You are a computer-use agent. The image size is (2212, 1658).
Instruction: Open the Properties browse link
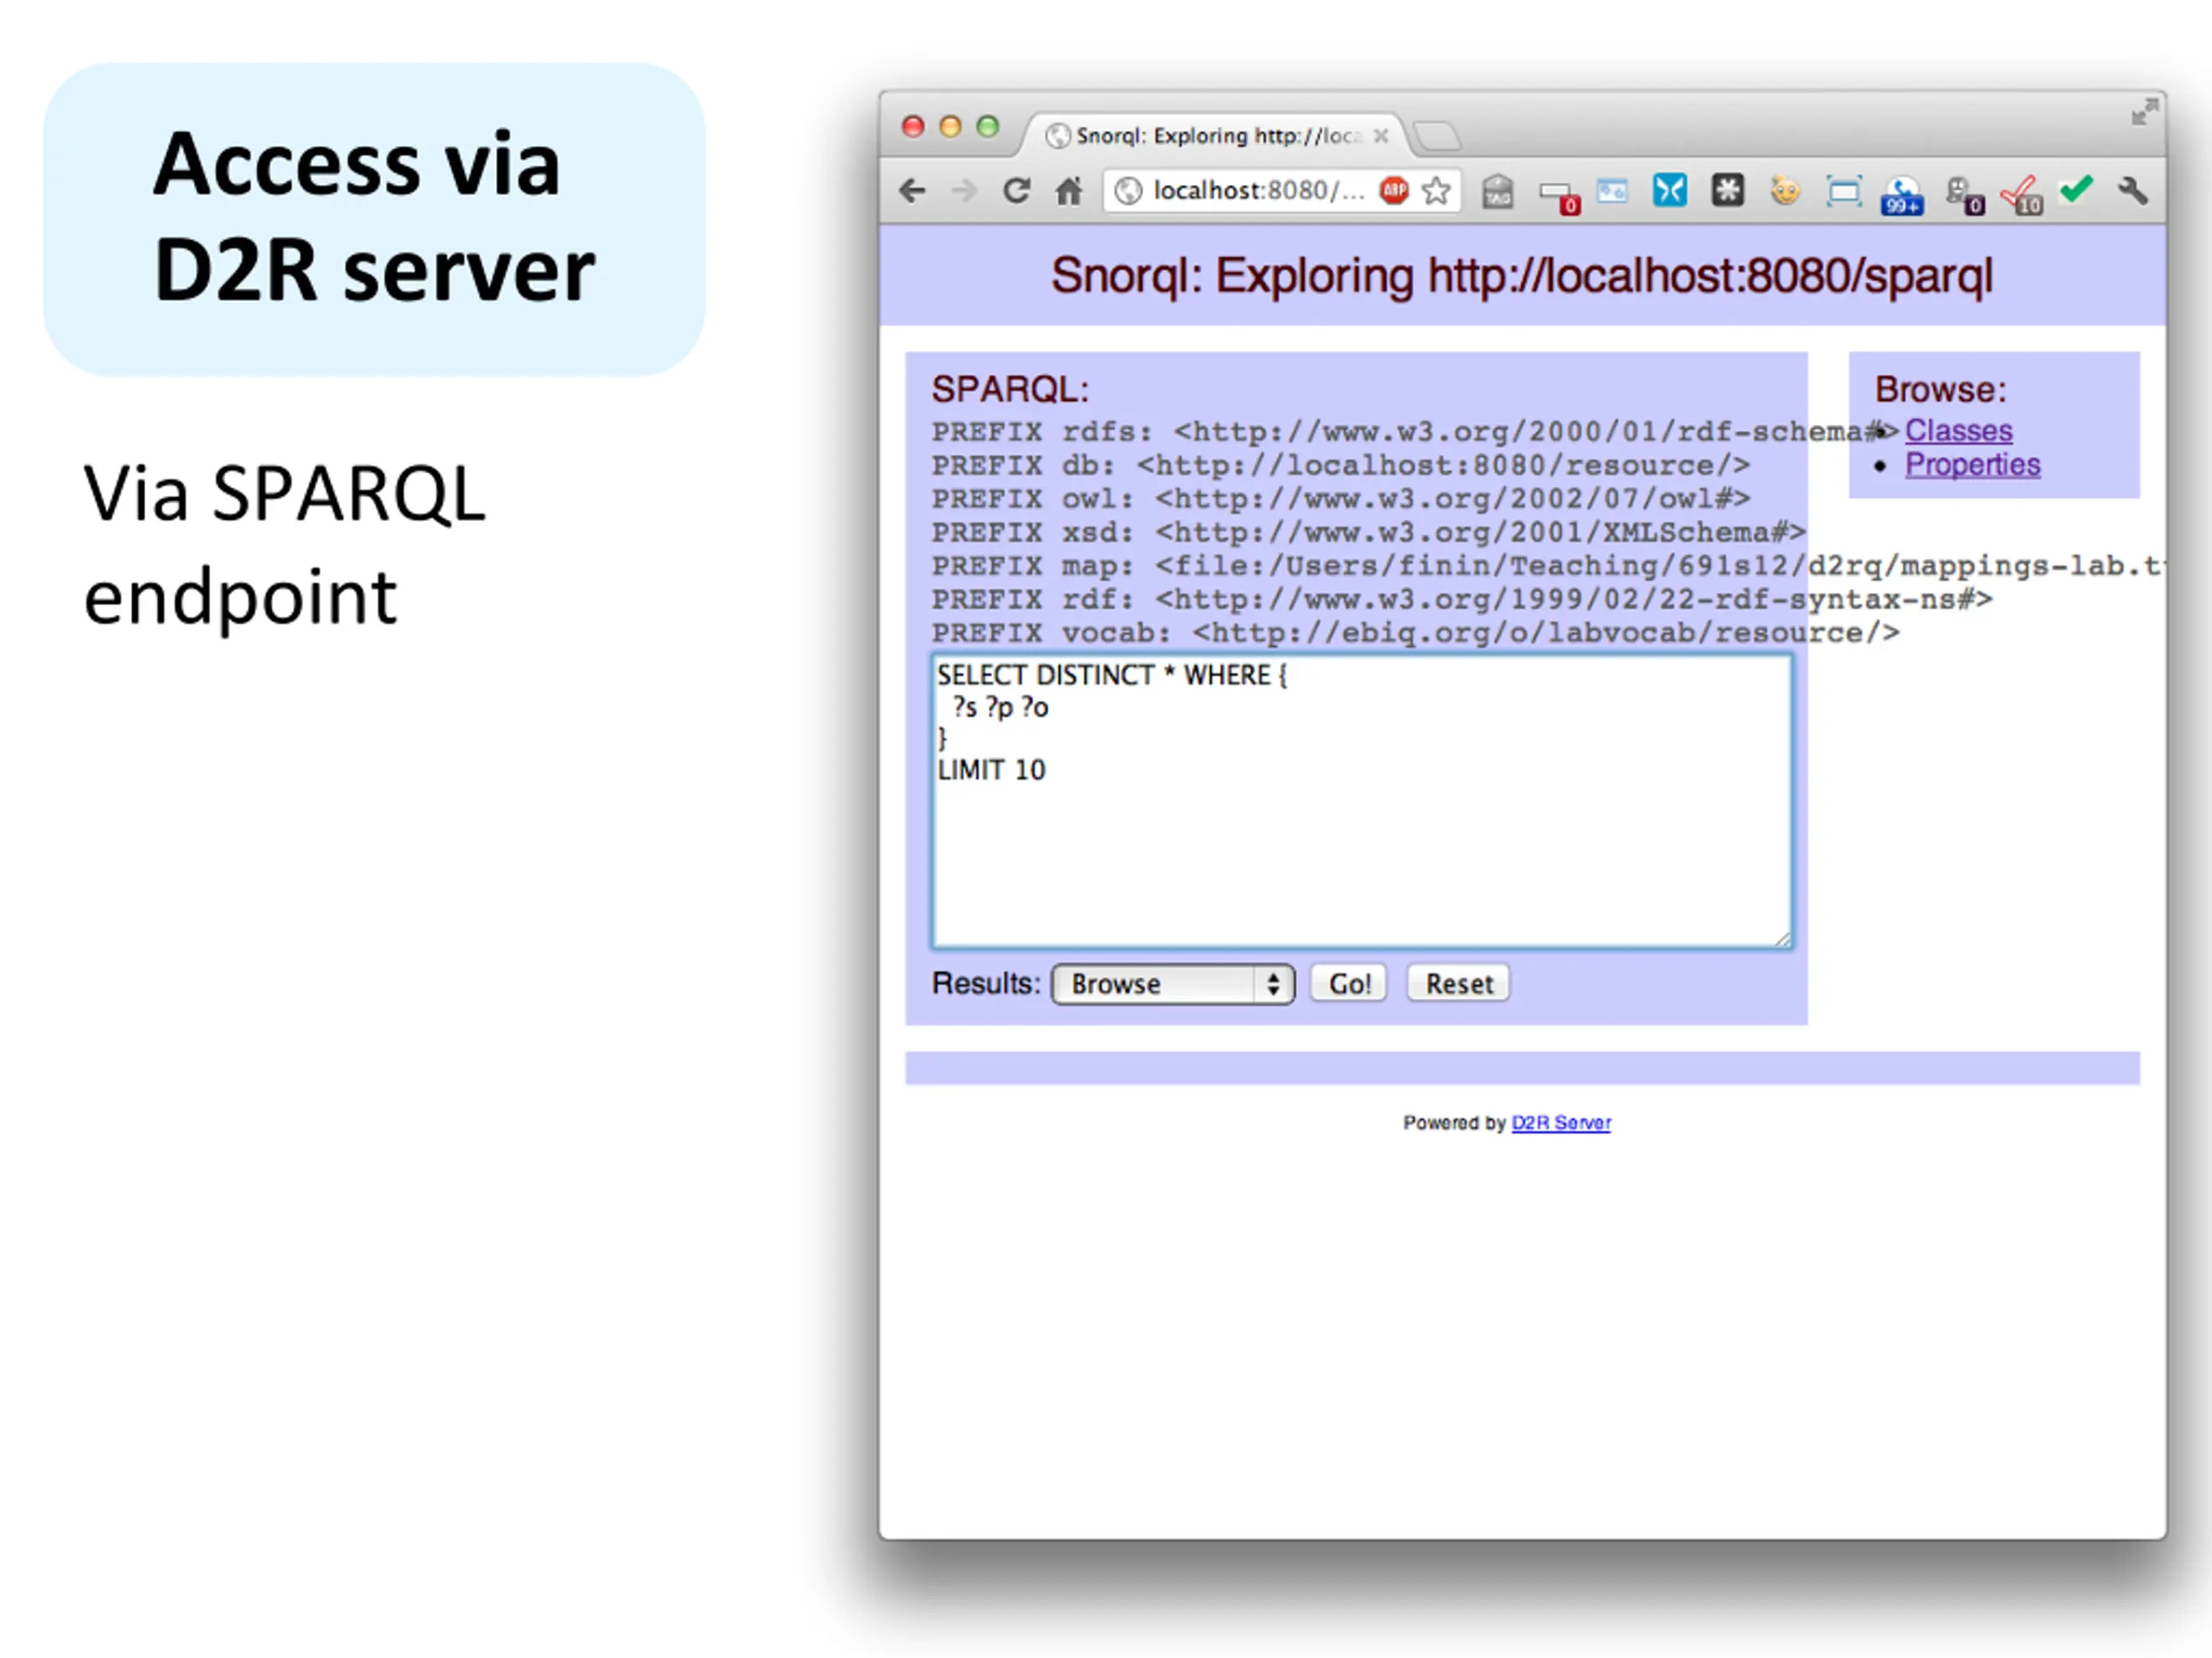click(1971, 465)
